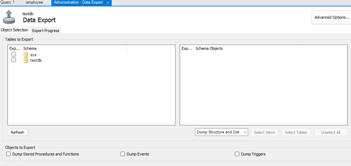Click the Unselect All button

tap(330, 132)
